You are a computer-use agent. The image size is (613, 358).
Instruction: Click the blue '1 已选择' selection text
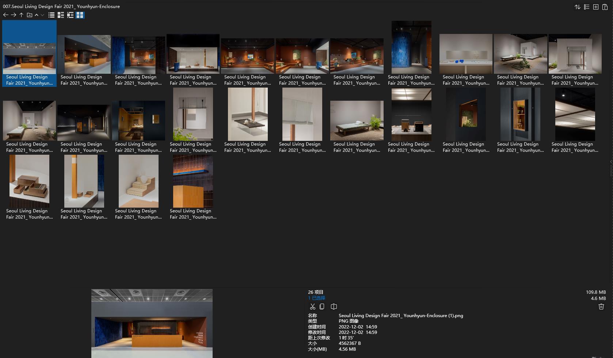coord(316,298)
